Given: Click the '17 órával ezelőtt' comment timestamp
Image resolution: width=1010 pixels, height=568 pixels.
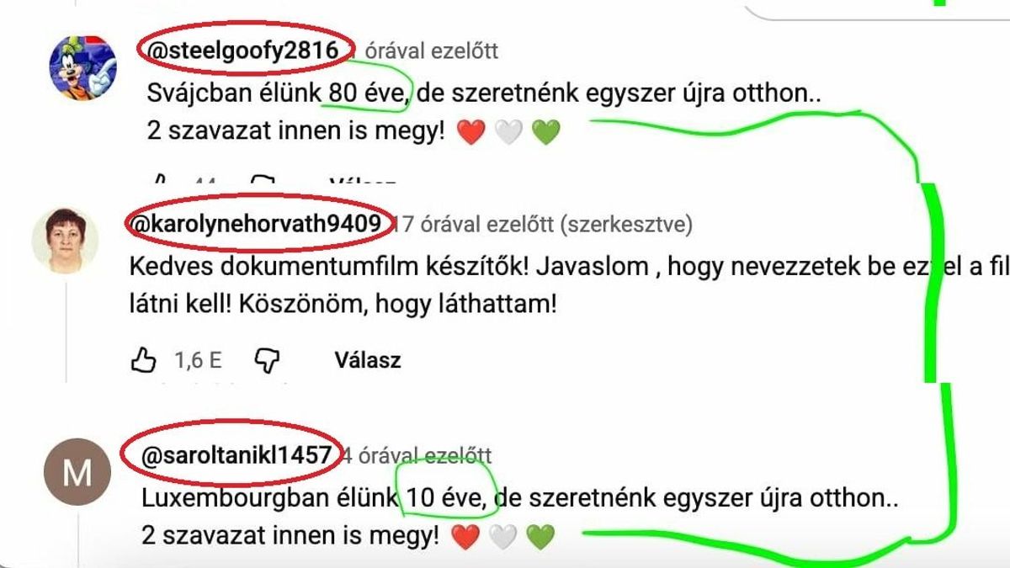Looking at the screenshot, I should tap(475, 225).
